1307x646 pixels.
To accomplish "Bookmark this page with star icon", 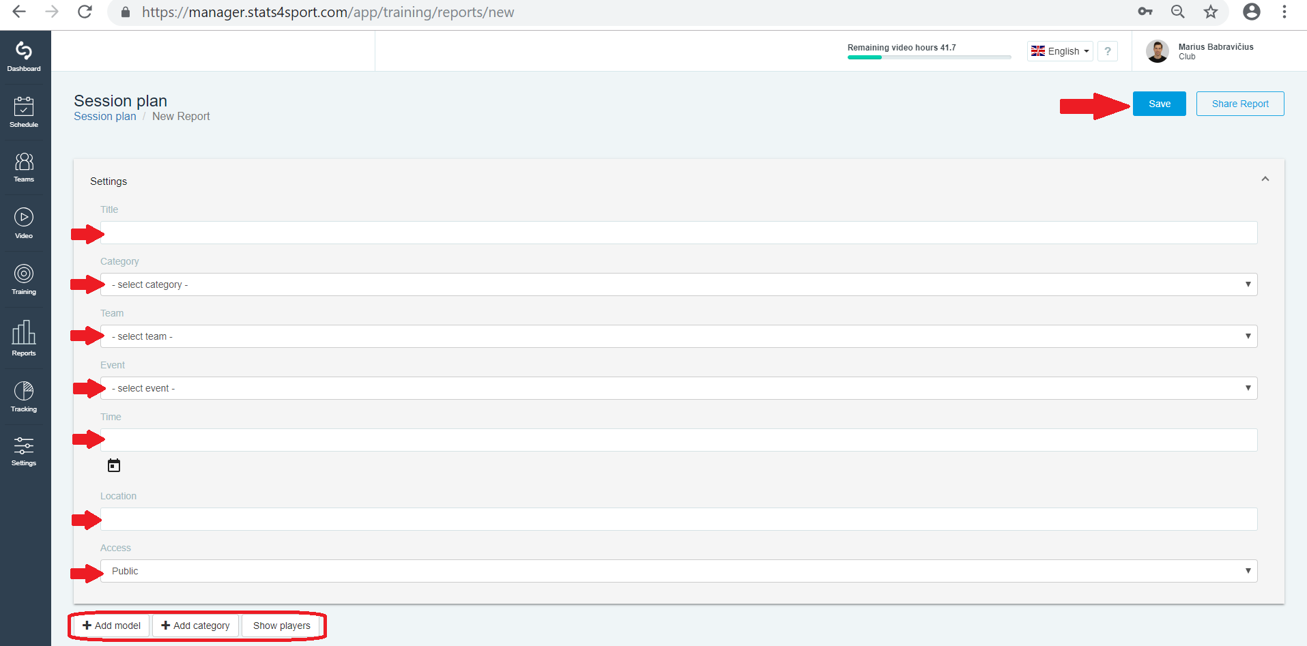I will click(1211, 12).
